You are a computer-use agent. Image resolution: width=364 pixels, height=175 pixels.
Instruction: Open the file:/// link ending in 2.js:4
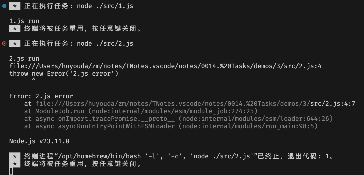165,66
